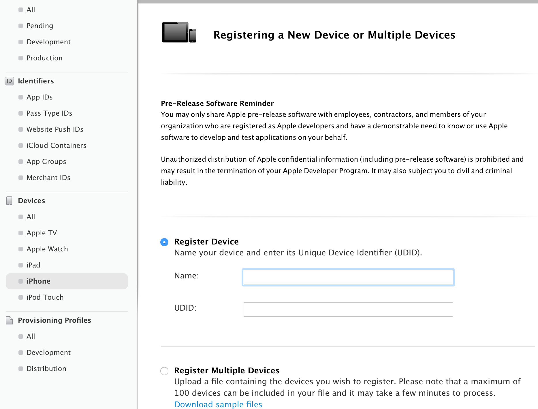This screenshot has width=538, height=409.
Task: View iCloud Containers
Action: [x=56, y=146]
